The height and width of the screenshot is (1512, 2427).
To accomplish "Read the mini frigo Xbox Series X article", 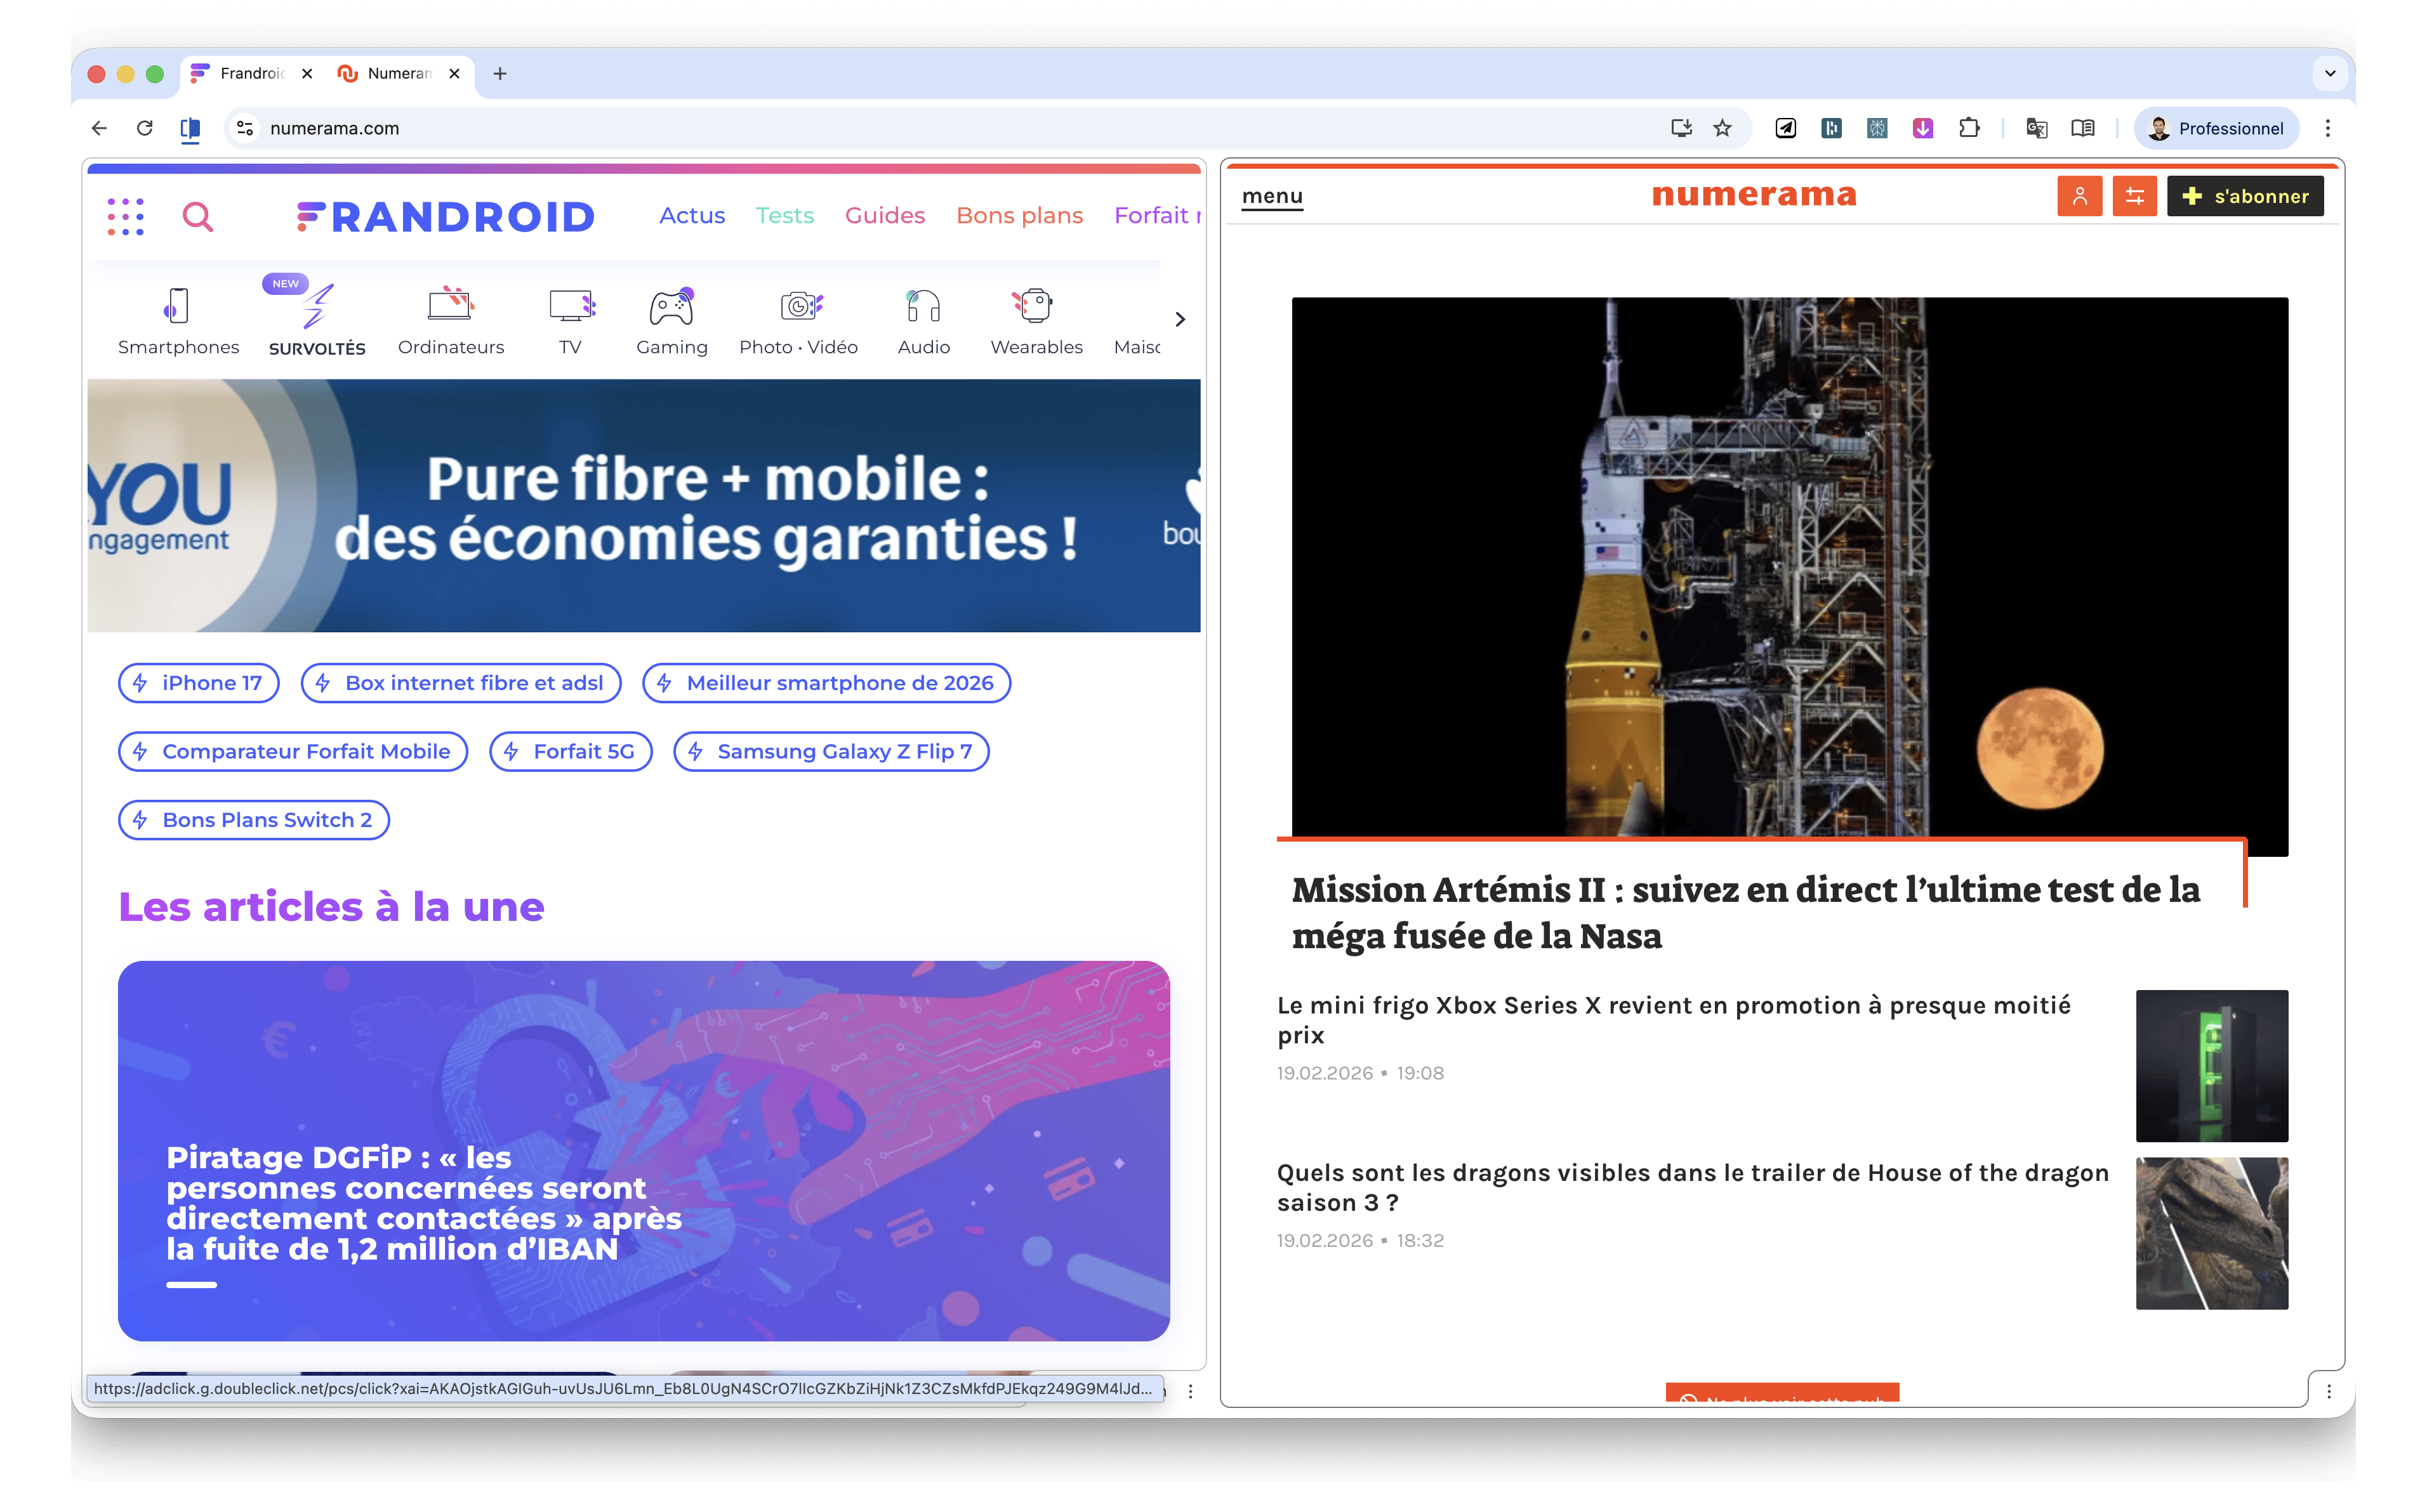I will (x=1674, y=1020).
